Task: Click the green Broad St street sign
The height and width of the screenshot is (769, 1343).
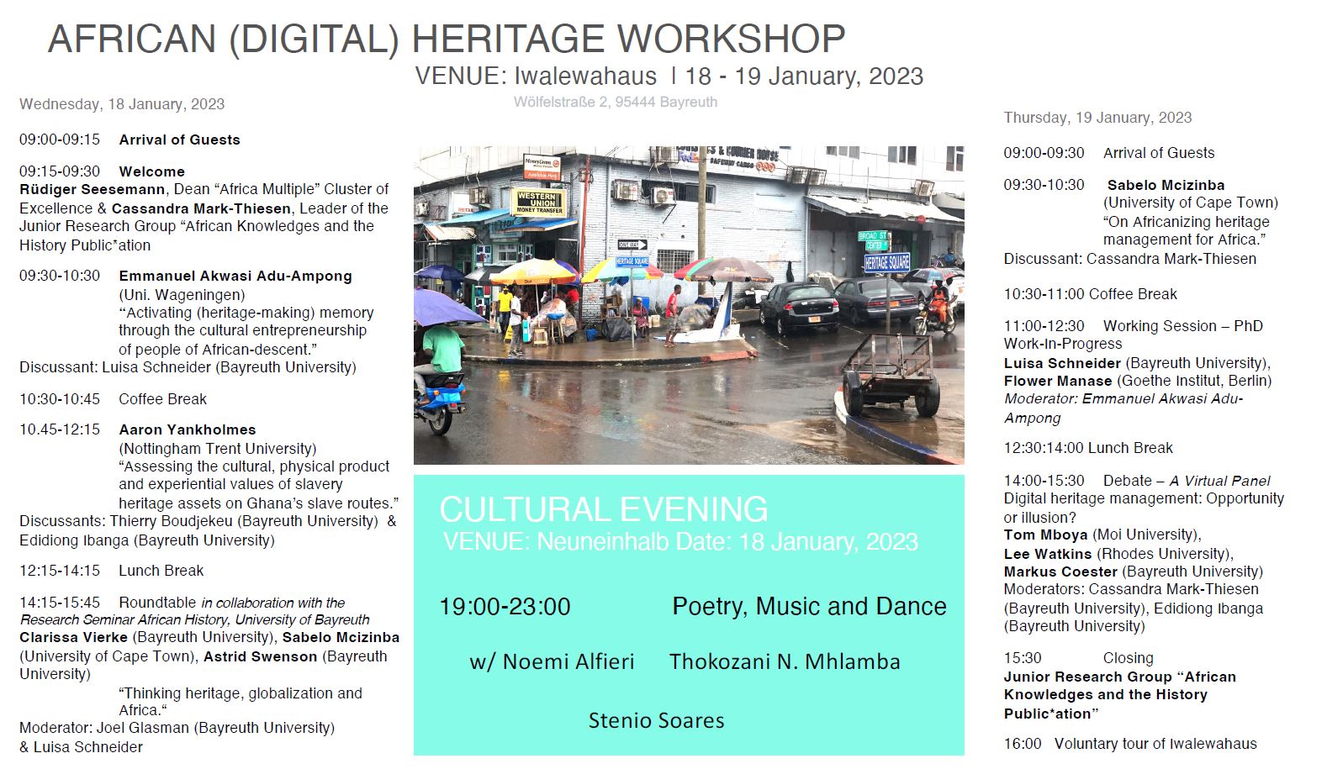Action: (872, 240)
